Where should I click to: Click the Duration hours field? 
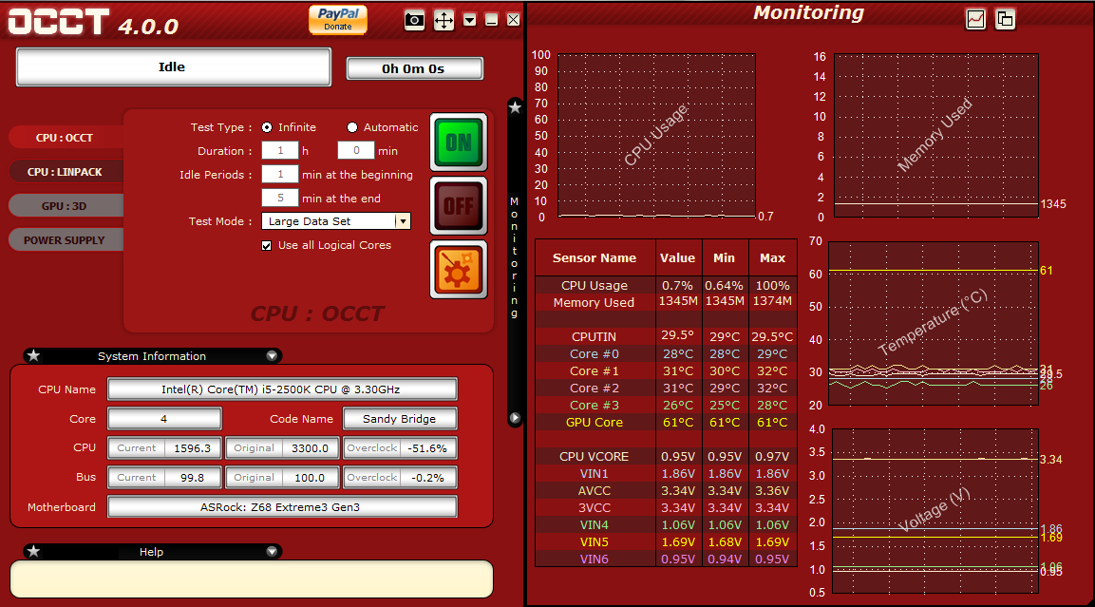[280, 150]
